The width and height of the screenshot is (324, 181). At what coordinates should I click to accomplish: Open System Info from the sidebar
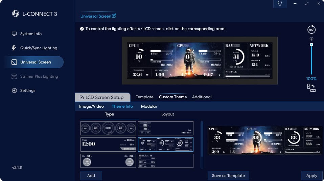click(x=31, y=34)
